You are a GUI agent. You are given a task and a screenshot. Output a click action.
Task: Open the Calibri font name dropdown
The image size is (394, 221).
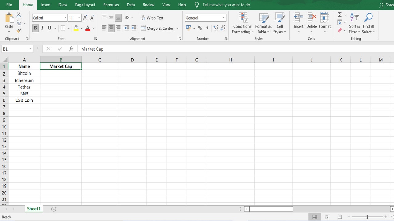pyautogui.click(x=65, y=18)
